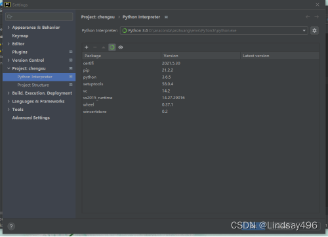Screen dimensions: 328x237
Task: Select the setuptools package row
Action: pos(201,84)
